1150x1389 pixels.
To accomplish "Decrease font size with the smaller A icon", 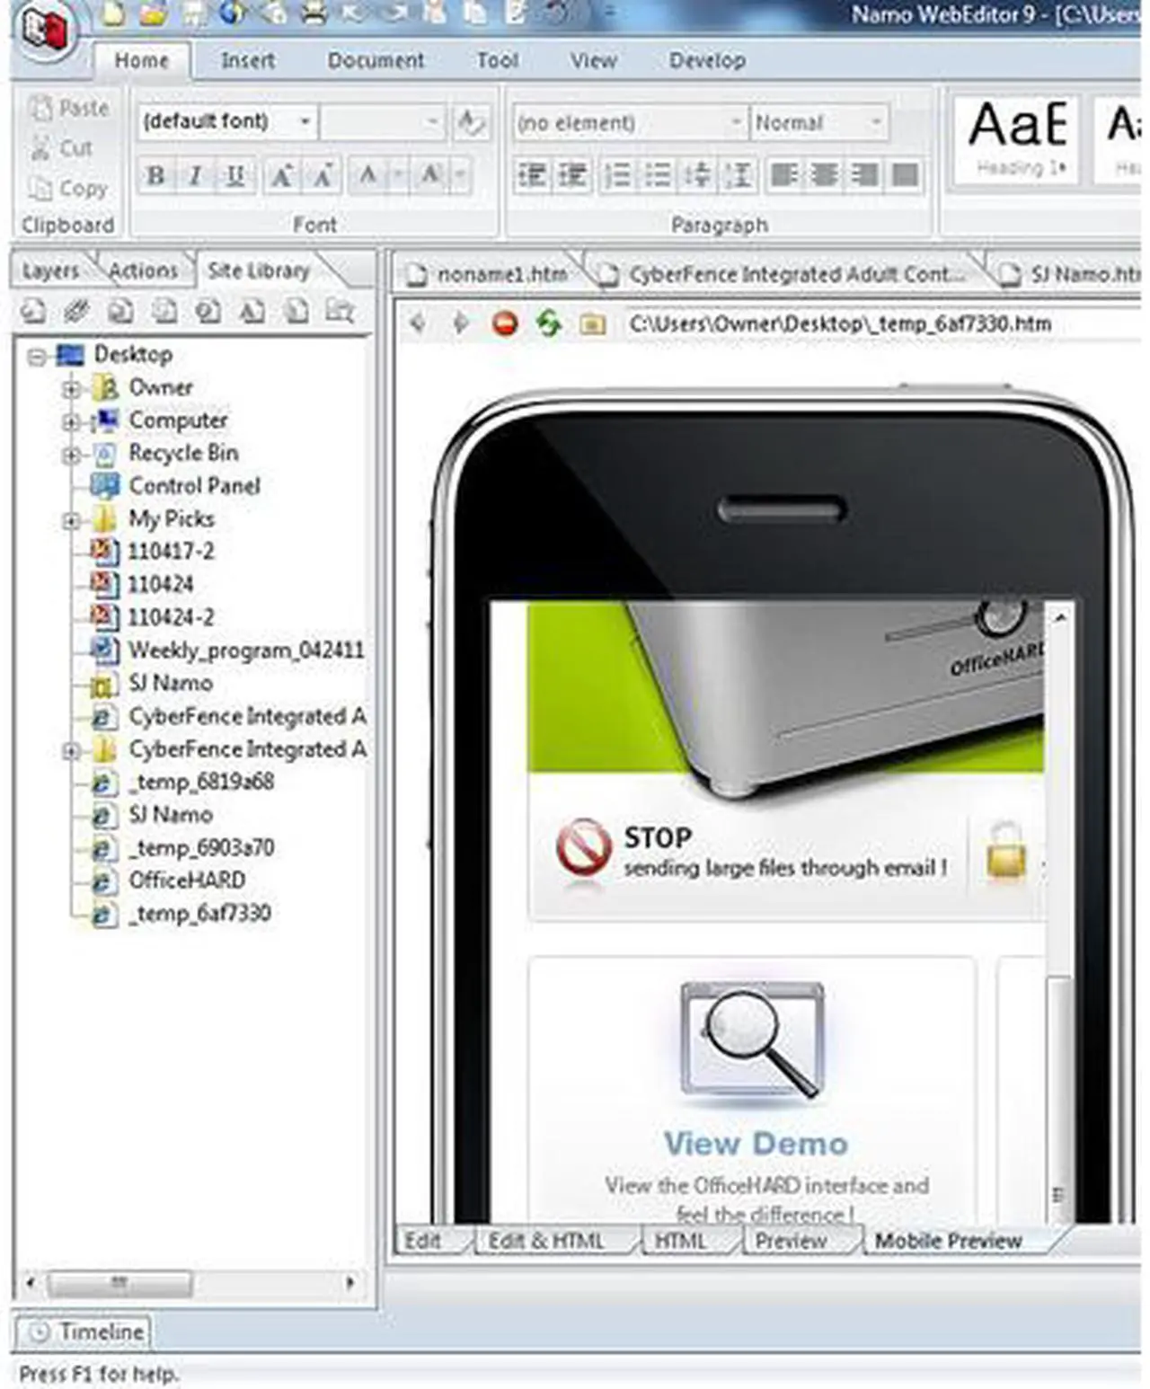I will [323, 175].
